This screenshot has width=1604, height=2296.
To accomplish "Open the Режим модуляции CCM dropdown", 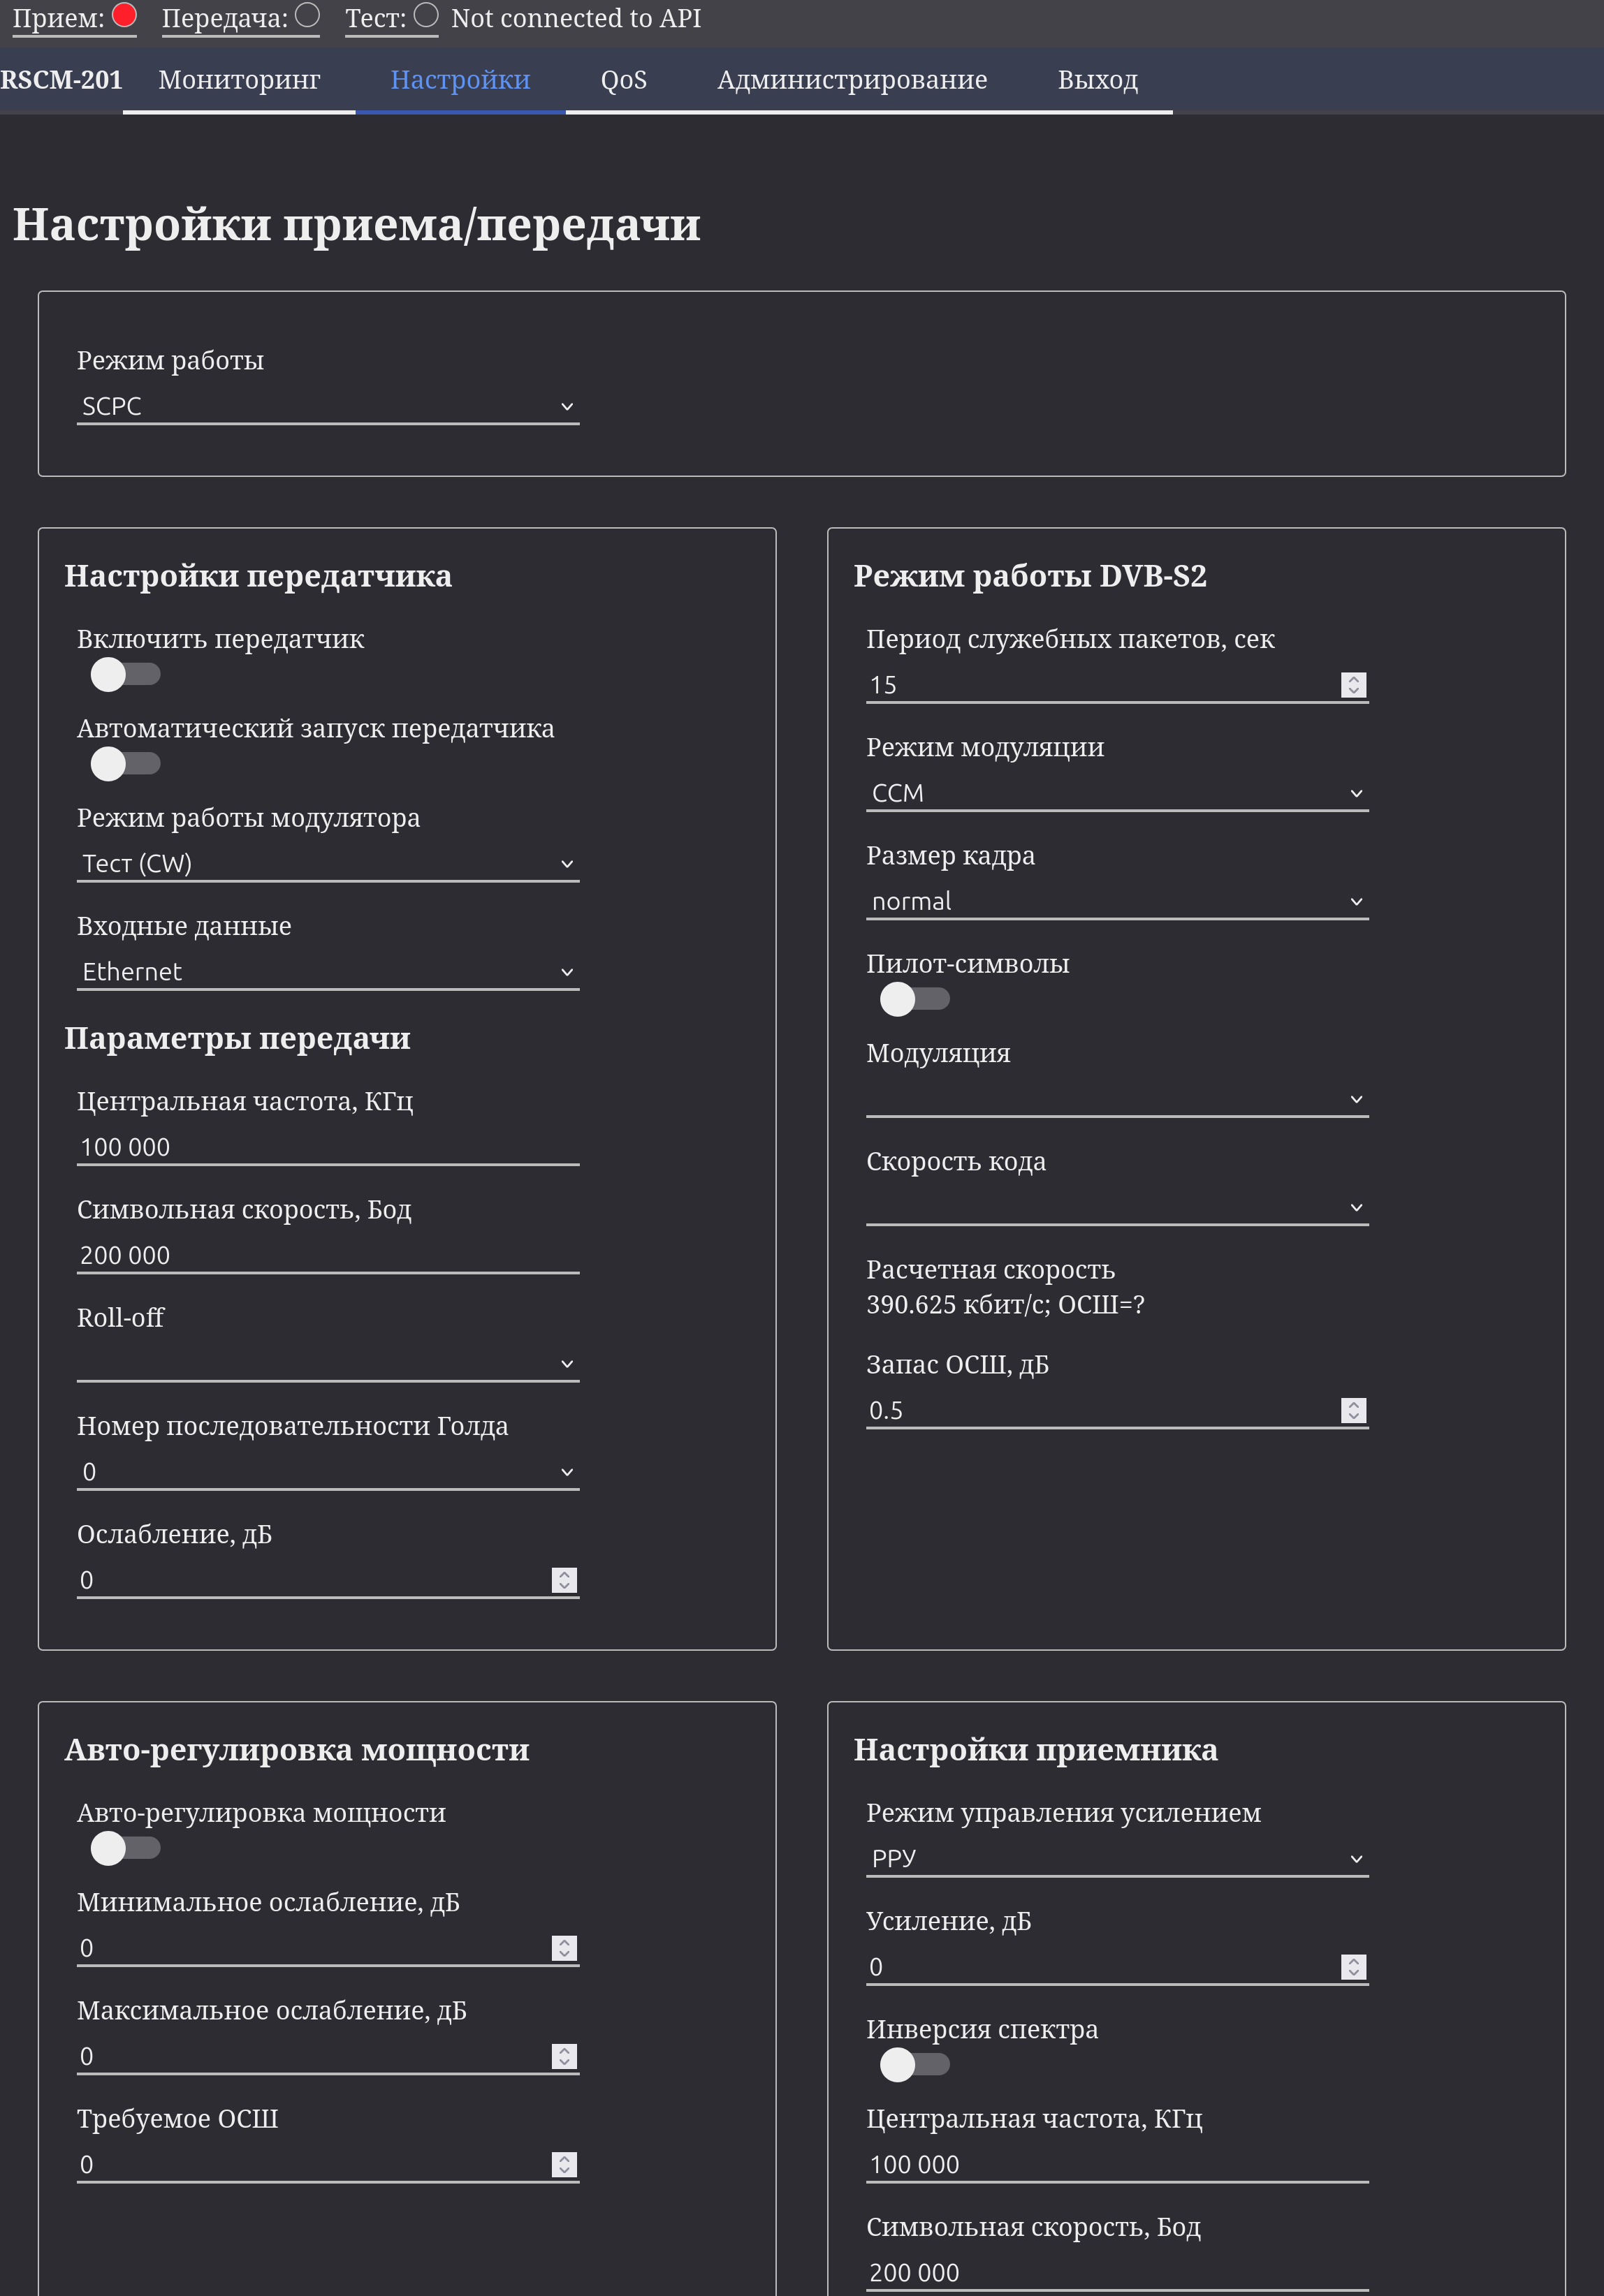I will pos(1116,794).
